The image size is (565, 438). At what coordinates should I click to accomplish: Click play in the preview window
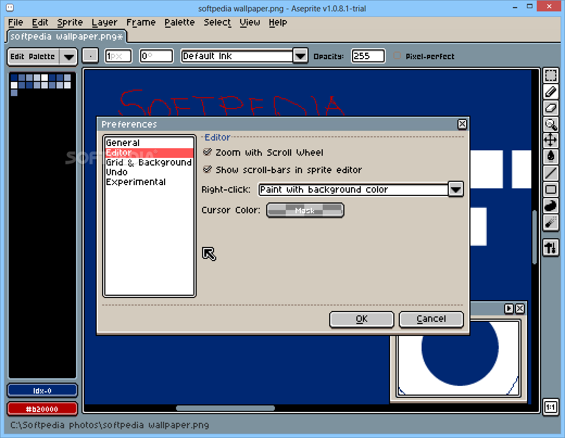[509, 308]
